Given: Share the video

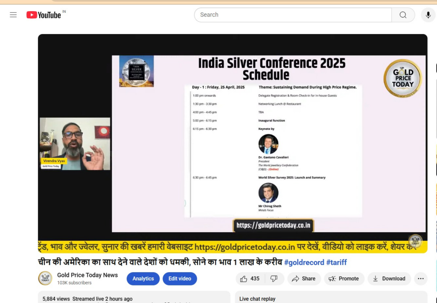Looking at the screenshot, I should click(304, 279).
